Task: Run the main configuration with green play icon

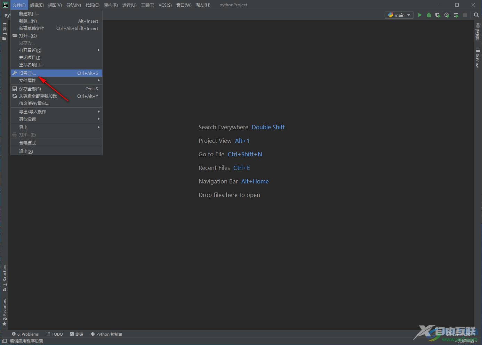Action: click(x=420, y=15)
